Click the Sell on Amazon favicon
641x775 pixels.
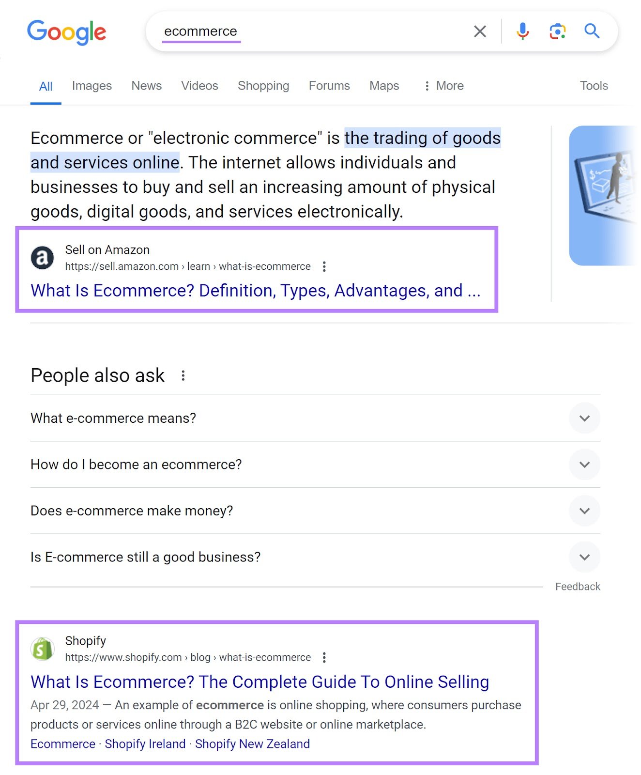point(43,258)
